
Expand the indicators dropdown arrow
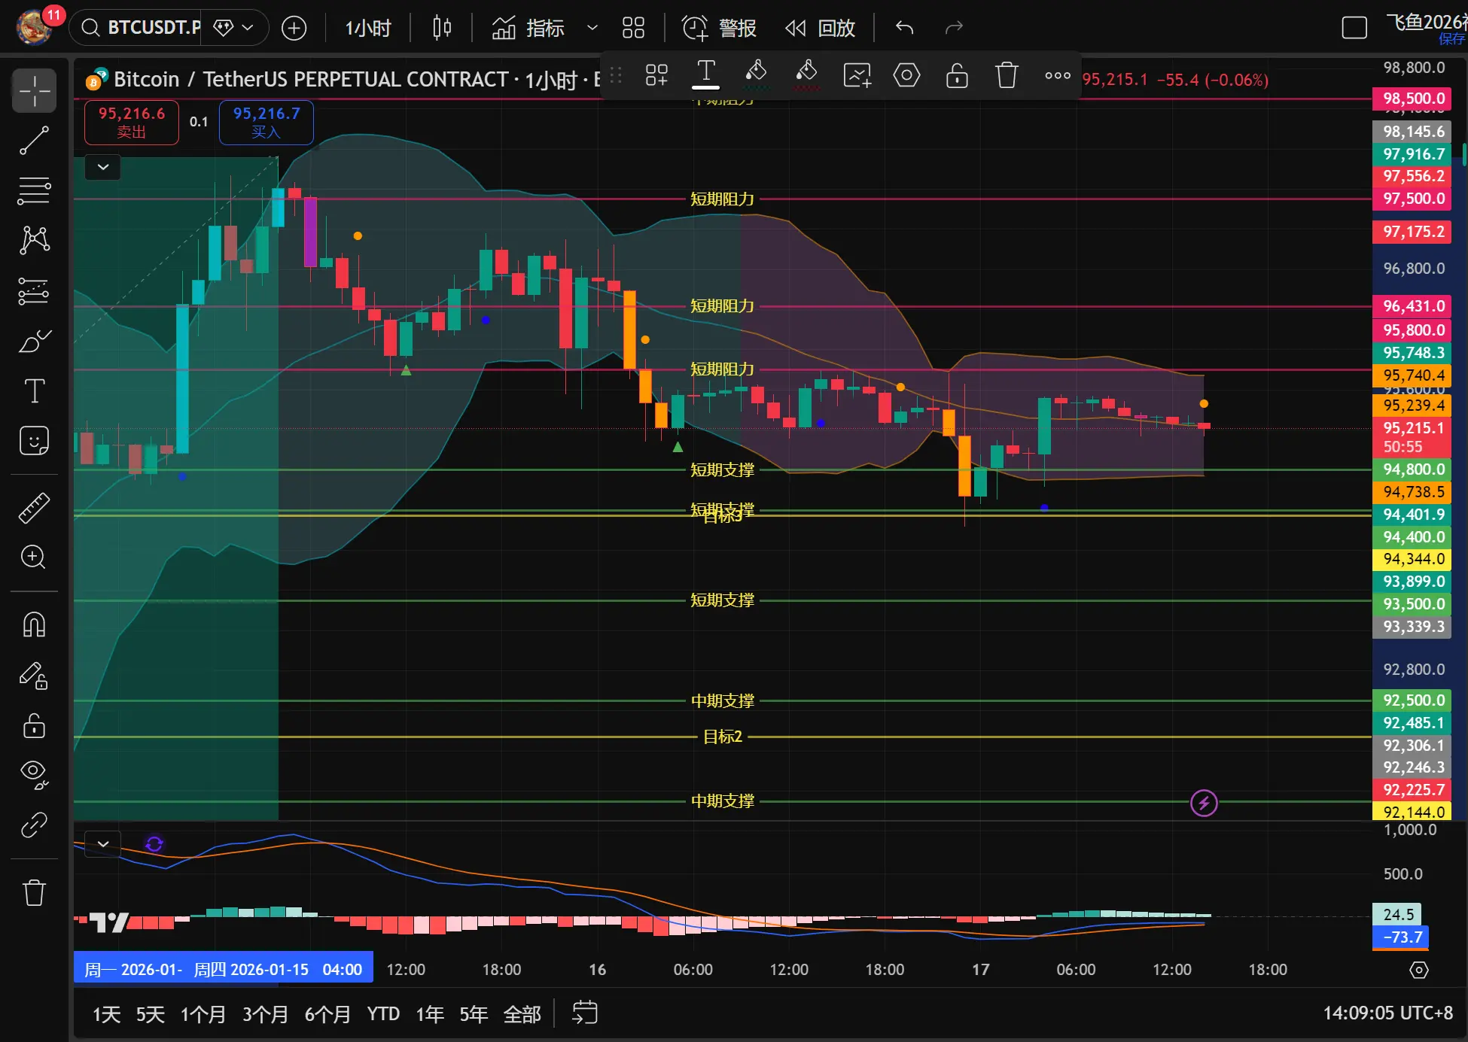pyautogui.click(x=592, y=28)
